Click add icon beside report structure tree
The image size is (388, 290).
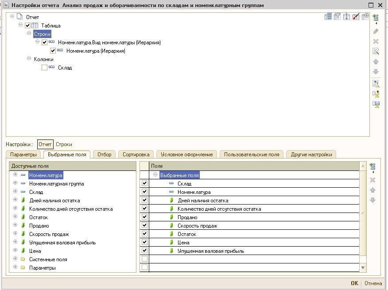376,18
